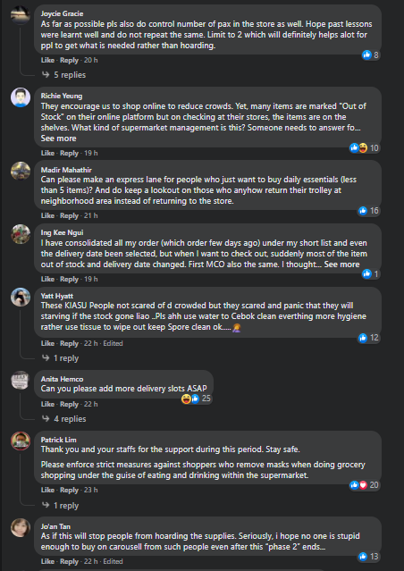
Task: Reply to Anita Hemco's comment
Action: 69,404
